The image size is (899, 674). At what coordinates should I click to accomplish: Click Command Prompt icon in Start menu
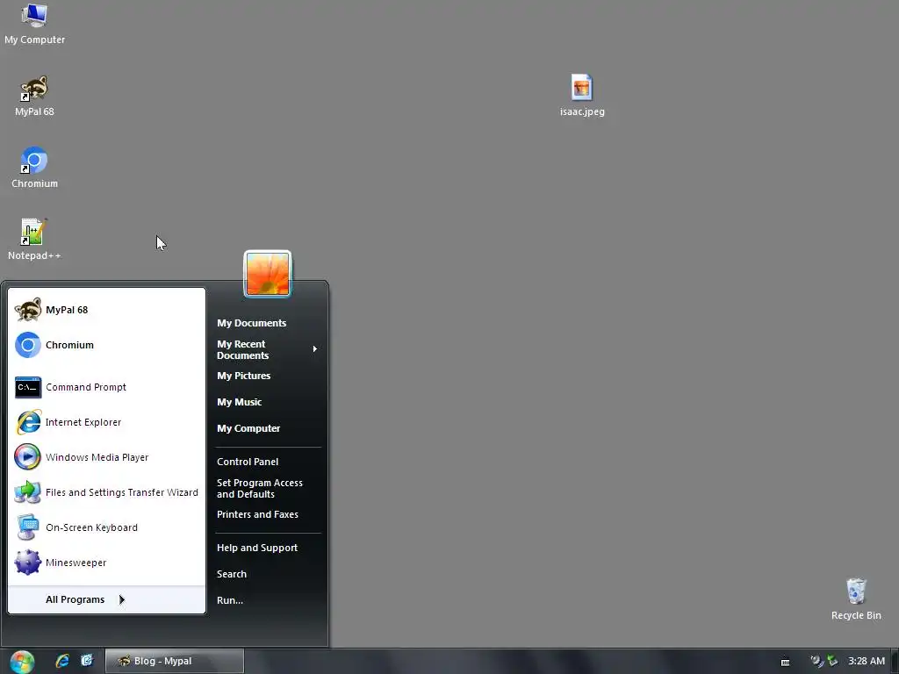27,387
